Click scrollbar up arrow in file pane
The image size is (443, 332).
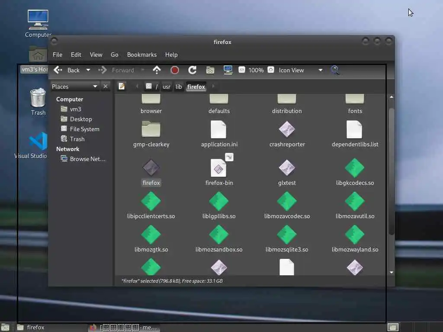click(391, 97)
